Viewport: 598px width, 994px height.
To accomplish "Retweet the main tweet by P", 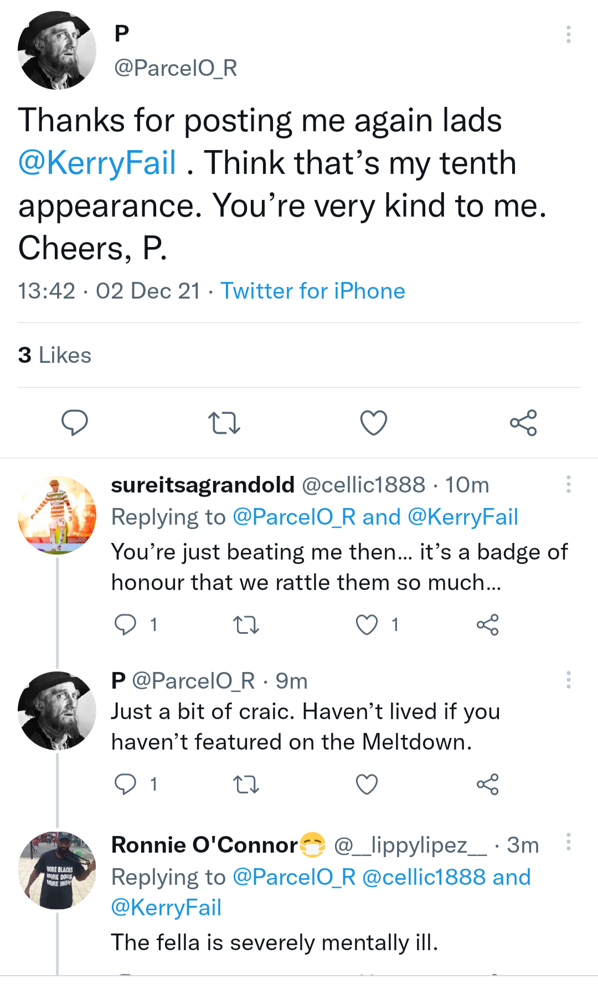I will (x=224, y=423).
